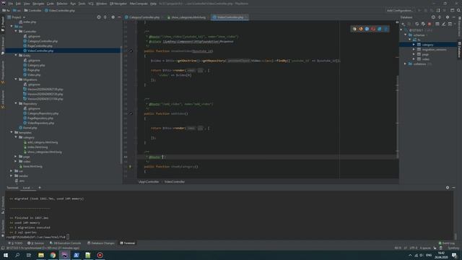Preview in Safari browser icon
The width and height of the screenshot is (462, 260).
[367, 29]
